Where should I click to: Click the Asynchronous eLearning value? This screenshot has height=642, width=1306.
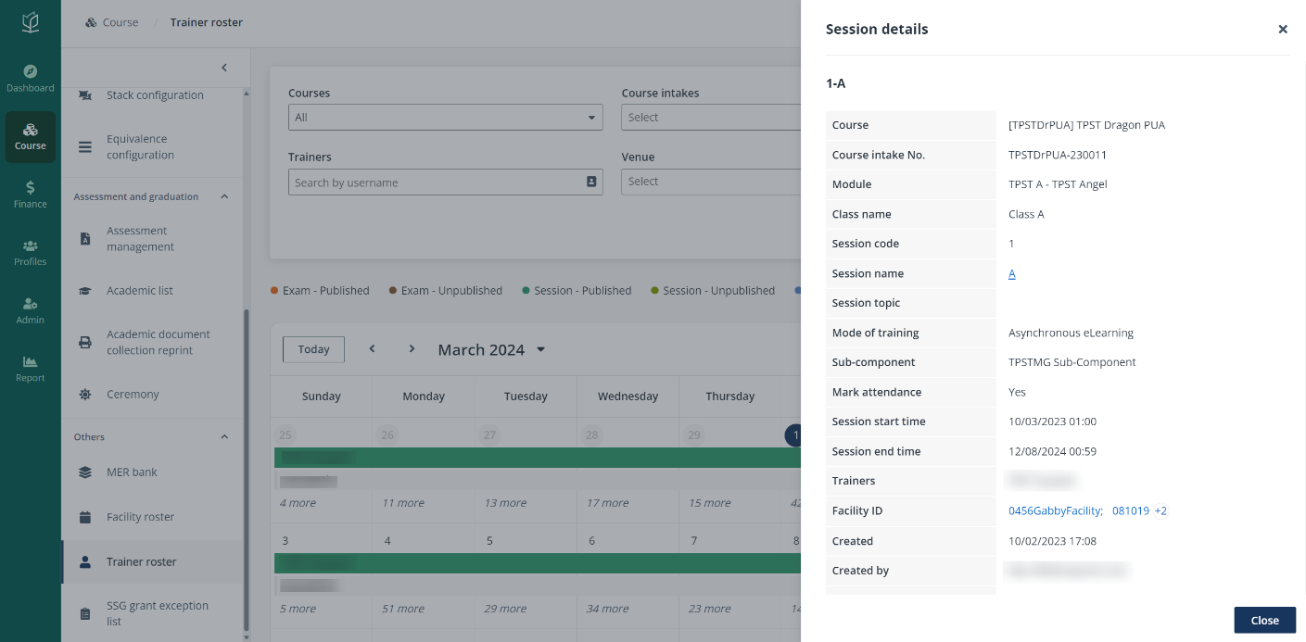pos(1071,333)
